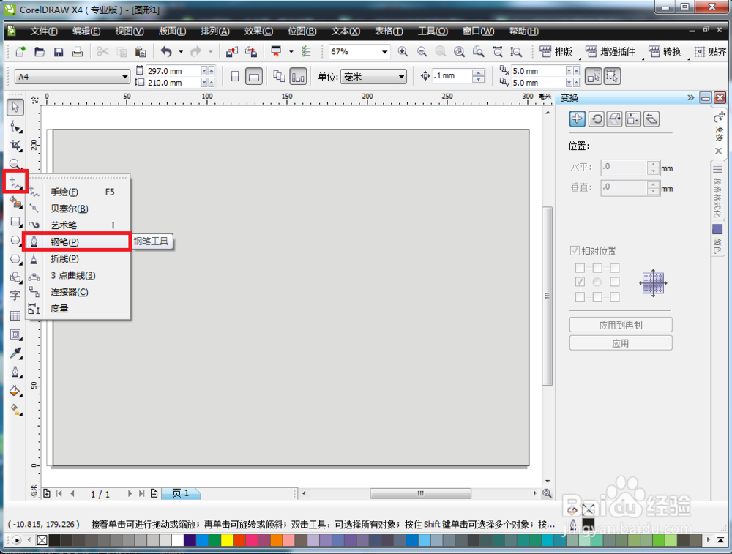Click the 应用到再制 button

point(621,324)
